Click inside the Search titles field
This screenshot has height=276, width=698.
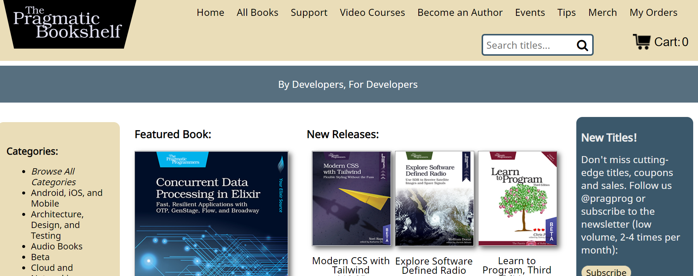pos(527,45)
